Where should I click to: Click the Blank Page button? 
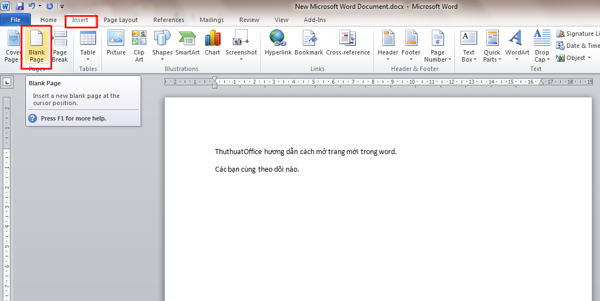(36, 46)
